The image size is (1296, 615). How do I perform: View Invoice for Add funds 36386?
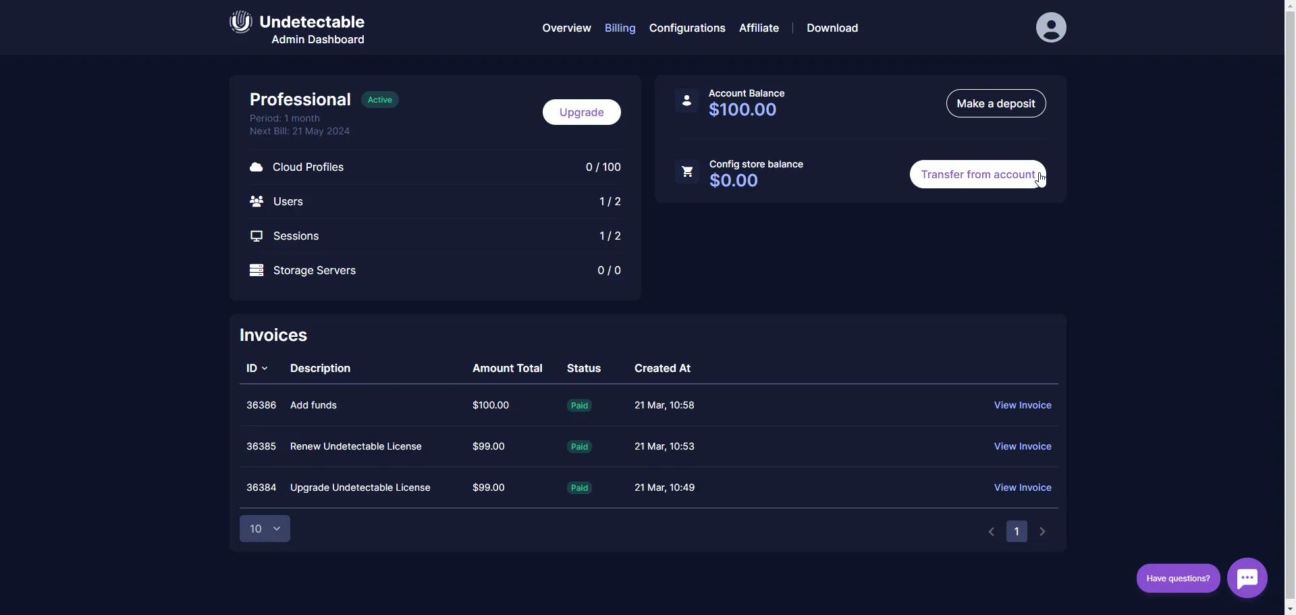[1023, 405]
